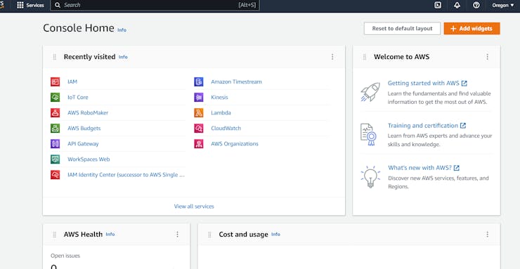Click the Open issues label

65,256
